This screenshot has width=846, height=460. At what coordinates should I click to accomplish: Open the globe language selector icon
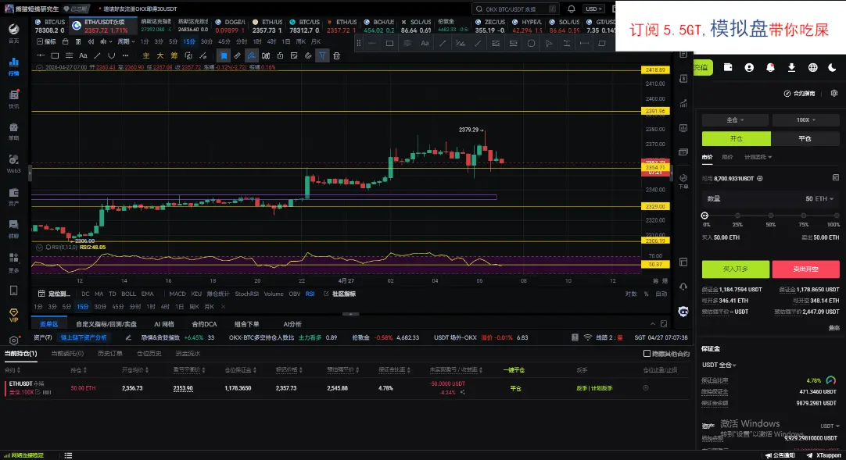[812, 67]
